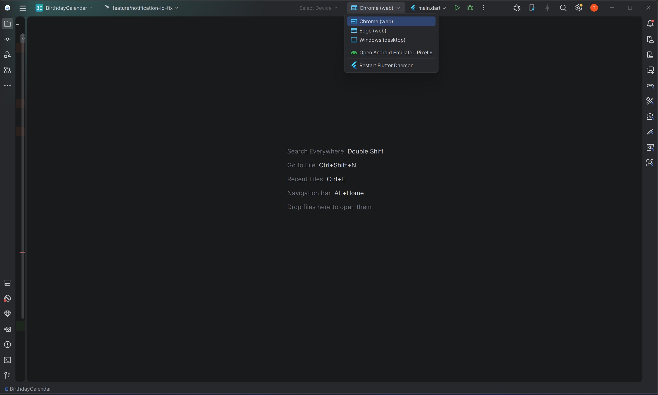Viewport: 658px width, 395px height.
Task: Open the Flutter window-with-eye tool icon
Action: (650, 148)
